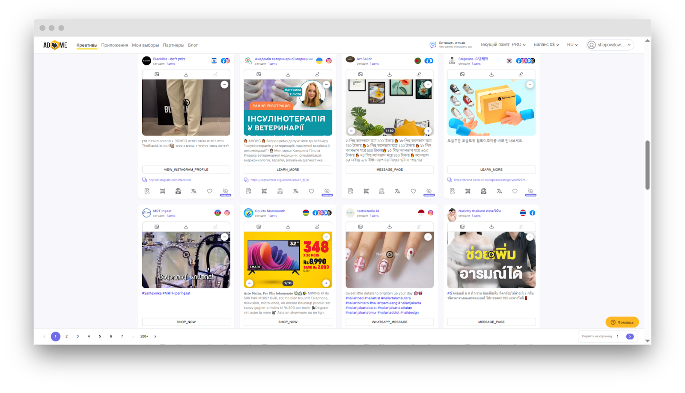
Task: Download the Blacklist ad creative
Action: coord(186,74)
